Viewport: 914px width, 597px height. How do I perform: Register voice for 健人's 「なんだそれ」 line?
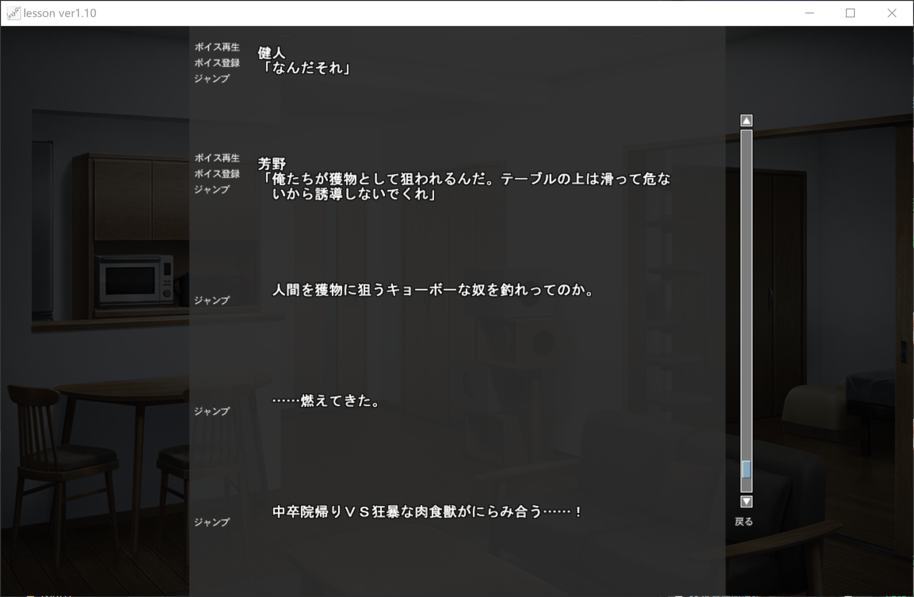tap(217, 63)
